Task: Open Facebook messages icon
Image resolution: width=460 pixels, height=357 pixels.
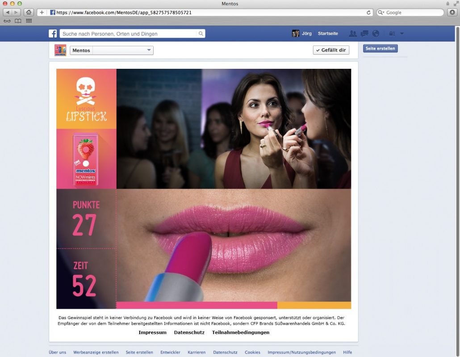Action: click(x=364, y=34)
